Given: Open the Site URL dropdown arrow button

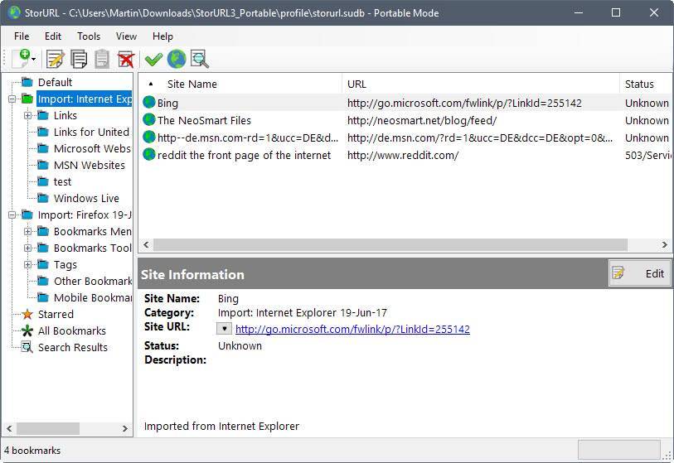Looking at the screenshot, I should click(x=224, y=329).
